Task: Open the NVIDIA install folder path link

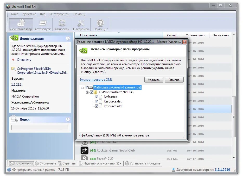Action: pos(42,71)
